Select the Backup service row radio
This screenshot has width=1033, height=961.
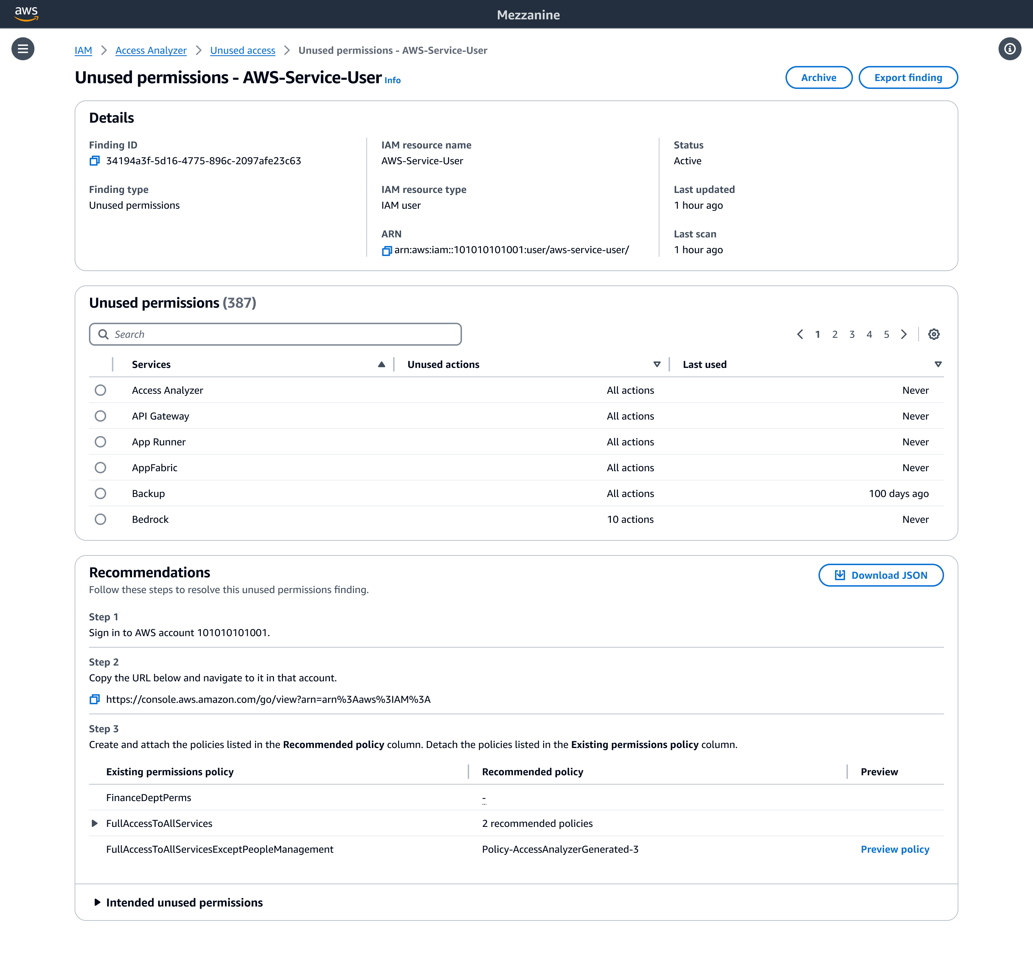(100, 493)
